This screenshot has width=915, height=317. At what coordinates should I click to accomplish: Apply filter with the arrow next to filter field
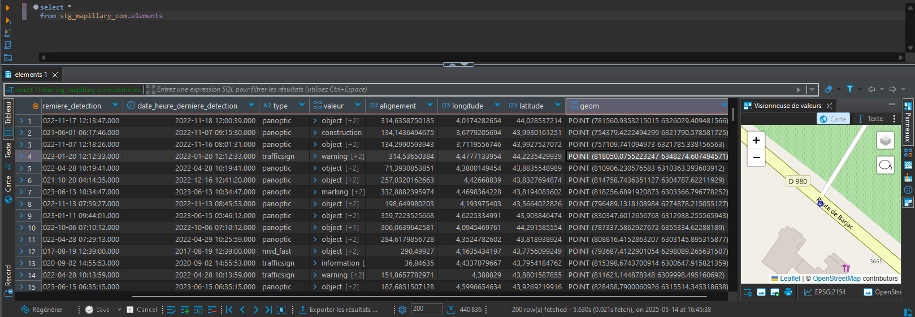(799, 89)
